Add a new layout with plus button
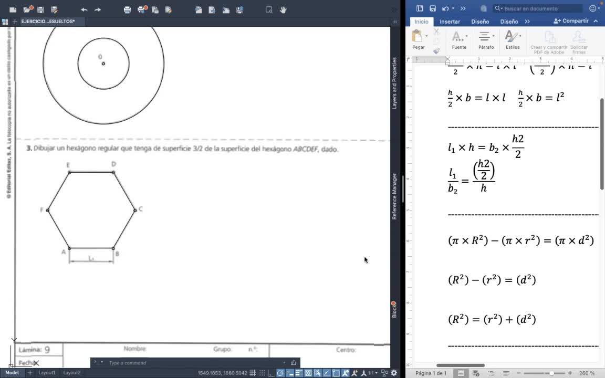 coord(30,373)
